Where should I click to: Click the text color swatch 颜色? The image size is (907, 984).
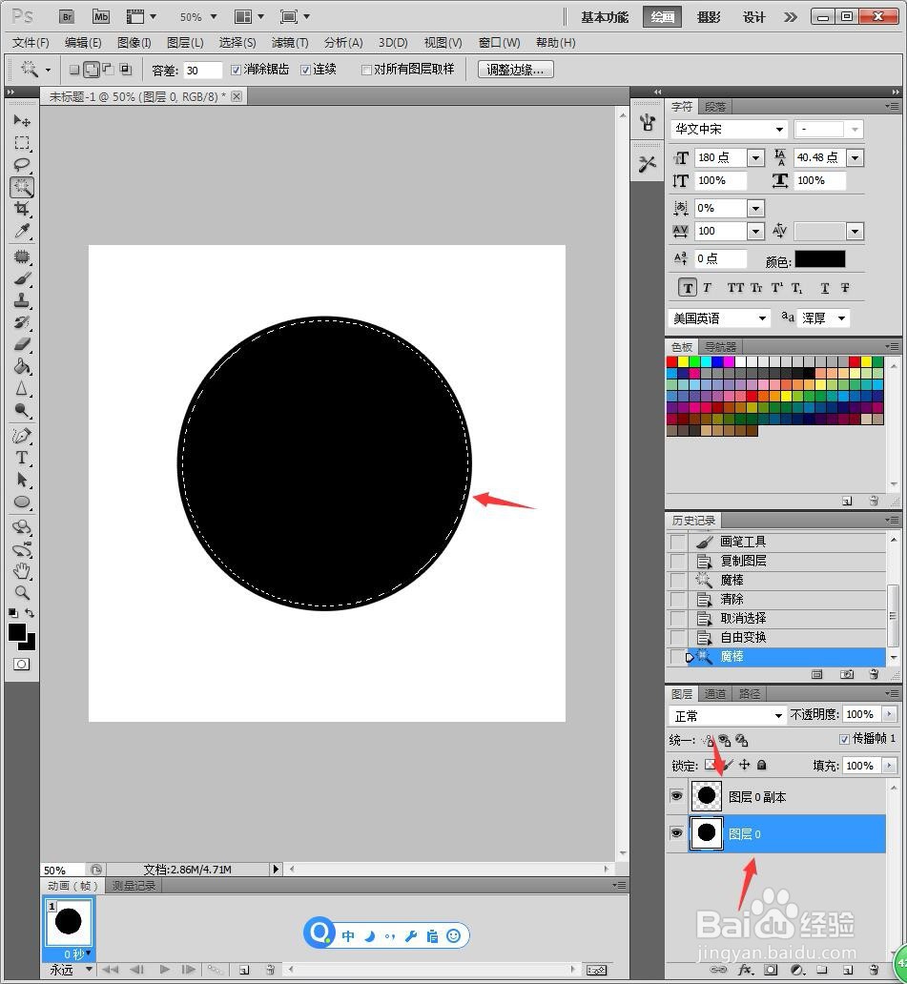point(820,259)
